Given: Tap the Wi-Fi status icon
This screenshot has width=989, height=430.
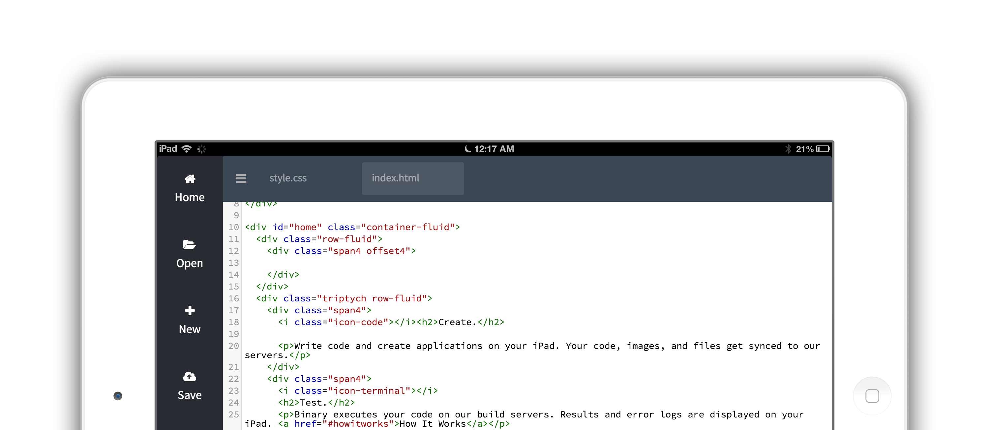Looking at the screenshot, I should 187,149.
